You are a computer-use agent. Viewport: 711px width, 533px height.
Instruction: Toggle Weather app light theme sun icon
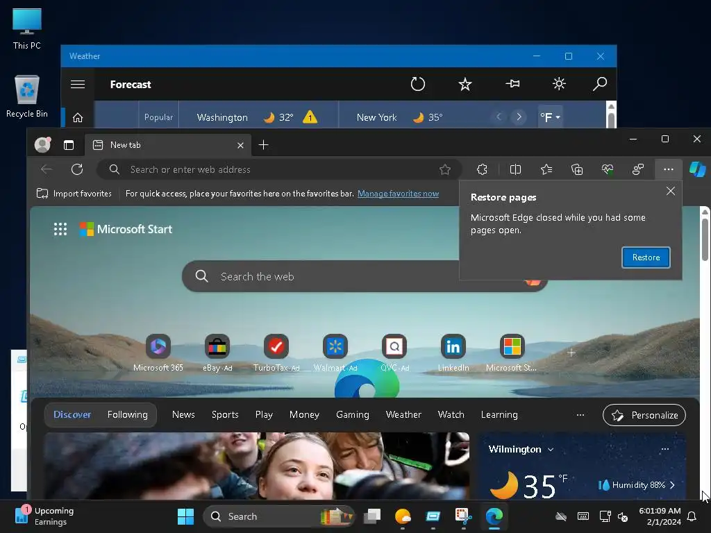(x=559, y=84)
